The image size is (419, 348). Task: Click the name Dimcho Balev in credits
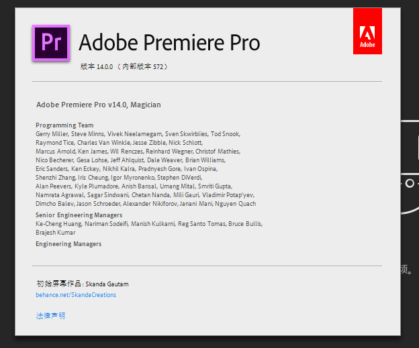(54, 204)
